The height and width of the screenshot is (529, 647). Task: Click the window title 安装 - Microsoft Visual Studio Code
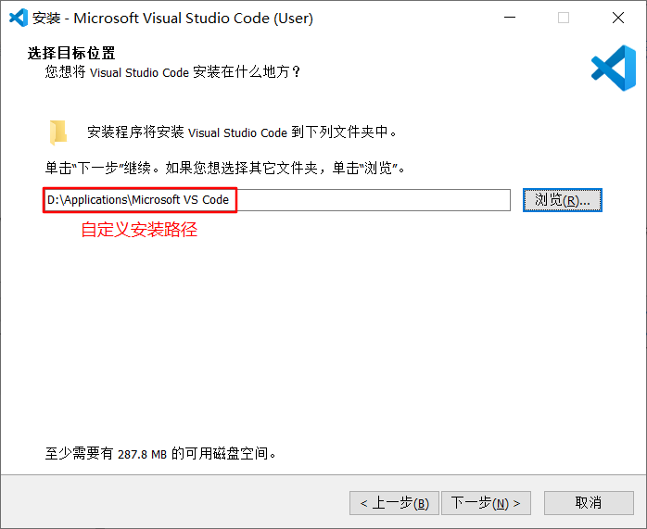coord(172,19)
